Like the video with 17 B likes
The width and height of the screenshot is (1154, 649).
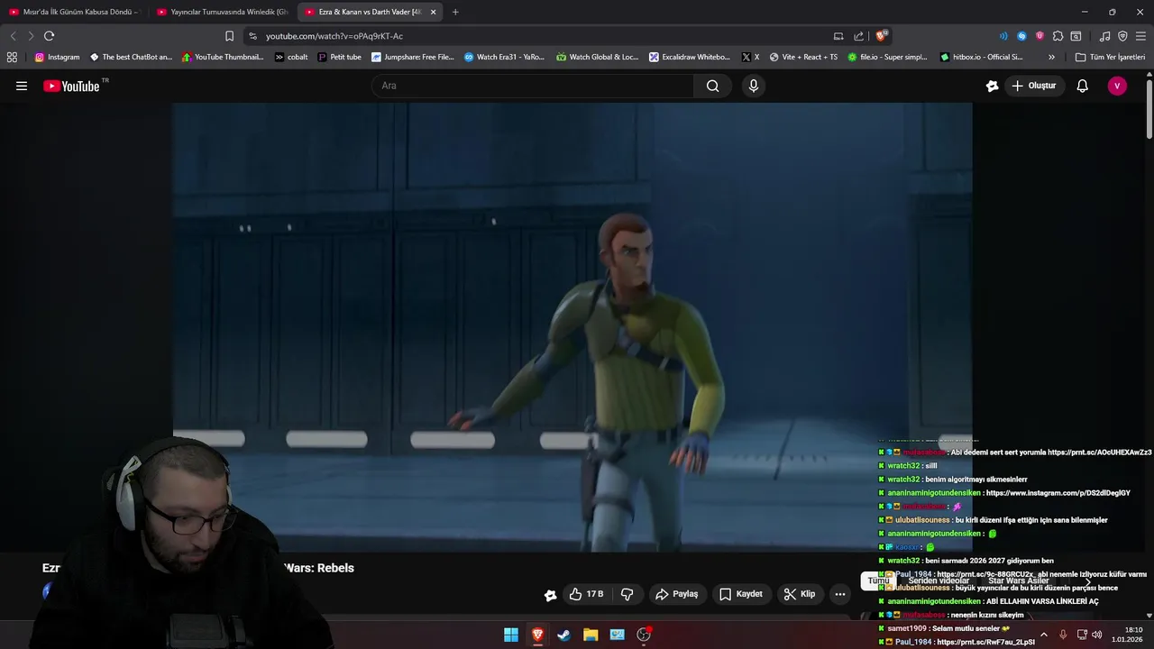pos(586,594)
